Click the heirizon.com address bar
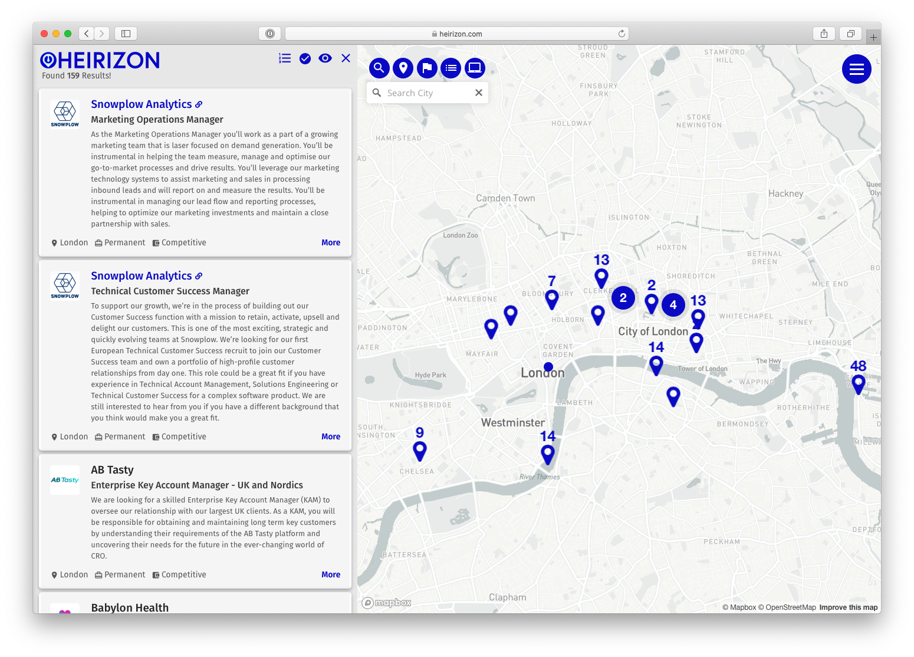The height and width of the screenshot is (657, 914). point(457,34)
